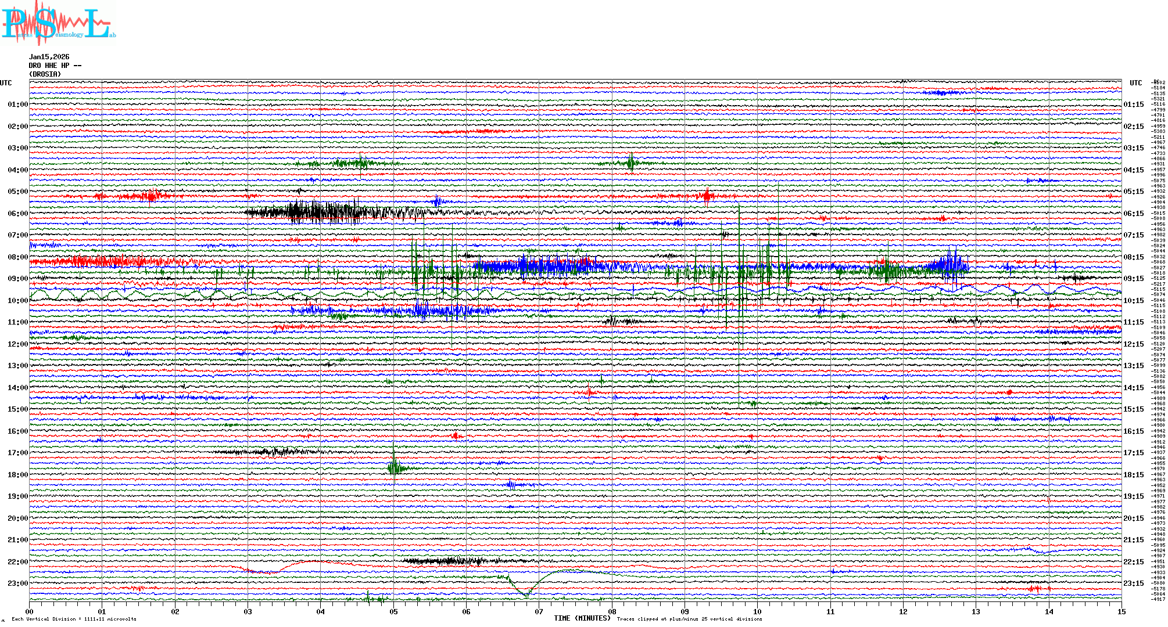Click the (DROSIA) station name label
Image resolution: width=1168 pixels, height=627 pixels.
point(45,74)
